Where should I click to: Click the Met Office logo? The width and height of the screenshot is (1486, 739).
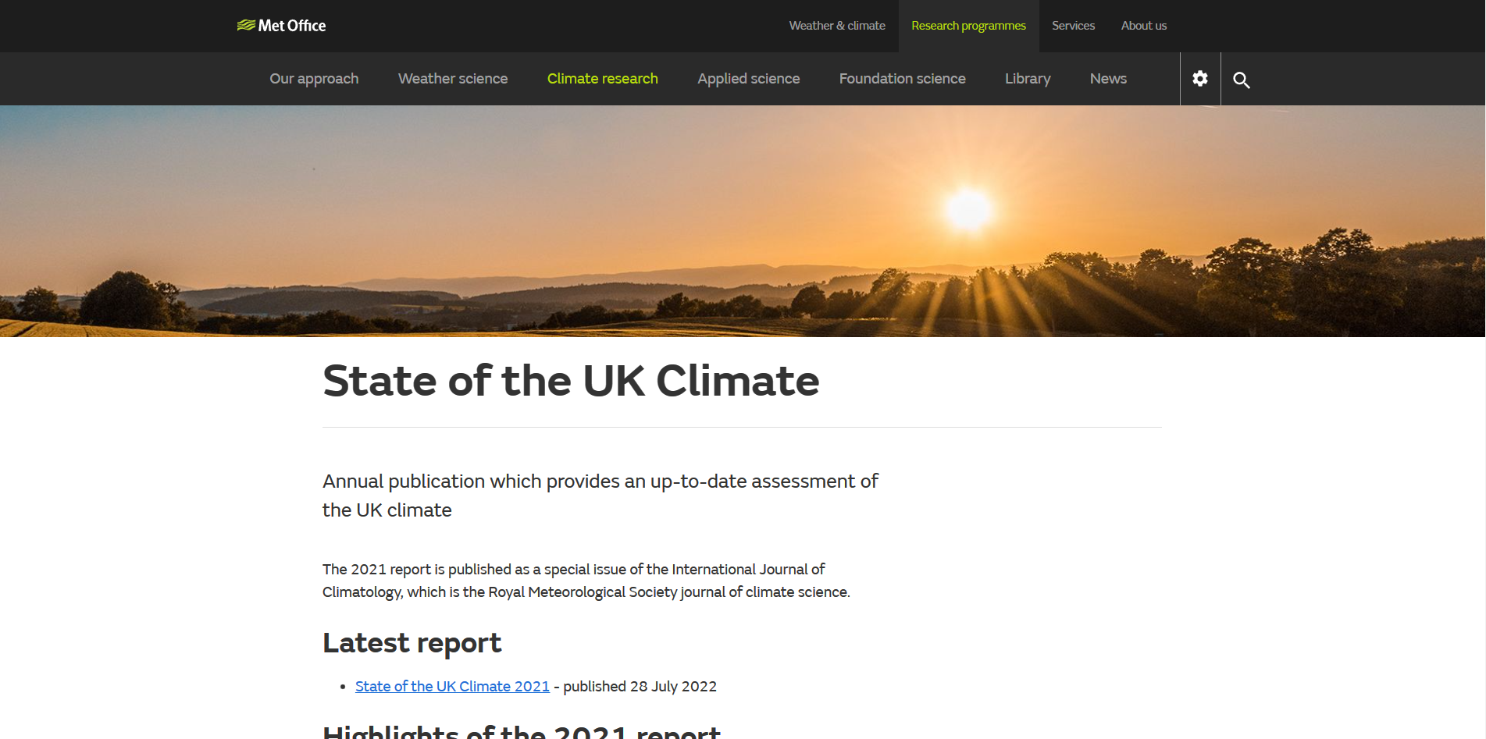click(x=281, y=26)
